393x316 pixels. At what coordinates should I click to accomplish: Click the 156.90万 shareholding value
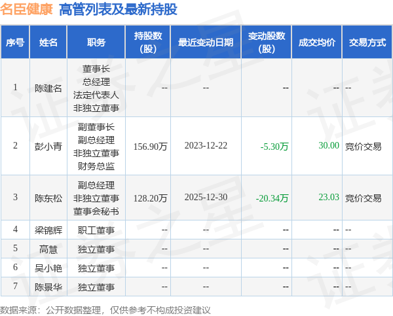[150, 146]
